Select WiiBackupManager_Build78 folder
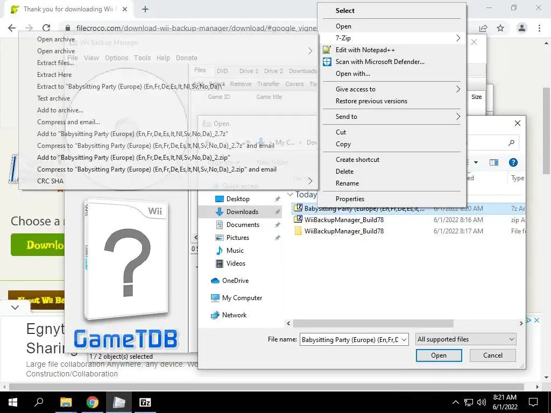Viewport: 551px width, 413px height. [x=344, y=231]
